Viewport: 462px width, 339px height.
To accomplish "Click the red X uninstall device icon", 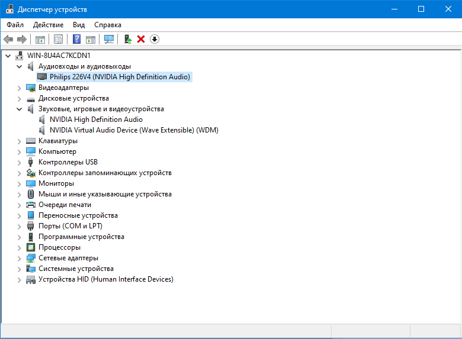I will pyautogui.click(x=141, y=39).
